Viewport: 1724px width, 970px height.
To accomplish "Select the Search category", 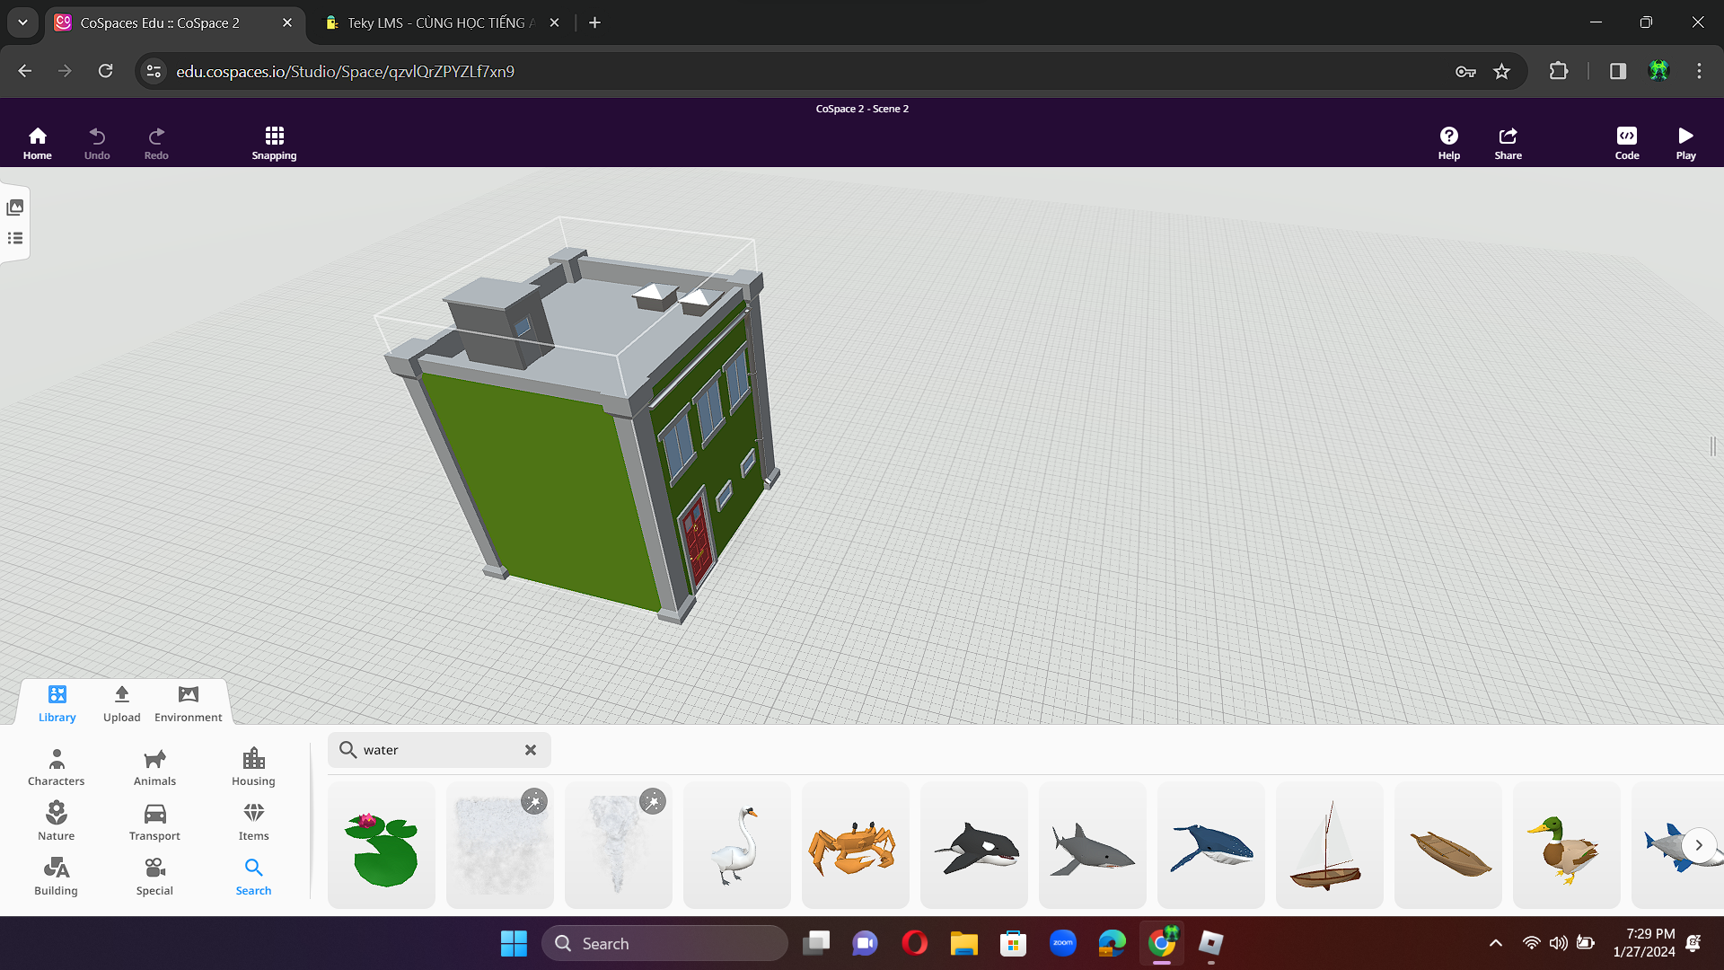I will click(254, 877).
